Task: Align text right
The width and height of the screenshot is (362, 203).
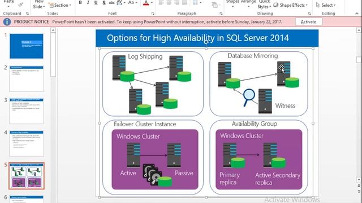Action: click(176, 2)
